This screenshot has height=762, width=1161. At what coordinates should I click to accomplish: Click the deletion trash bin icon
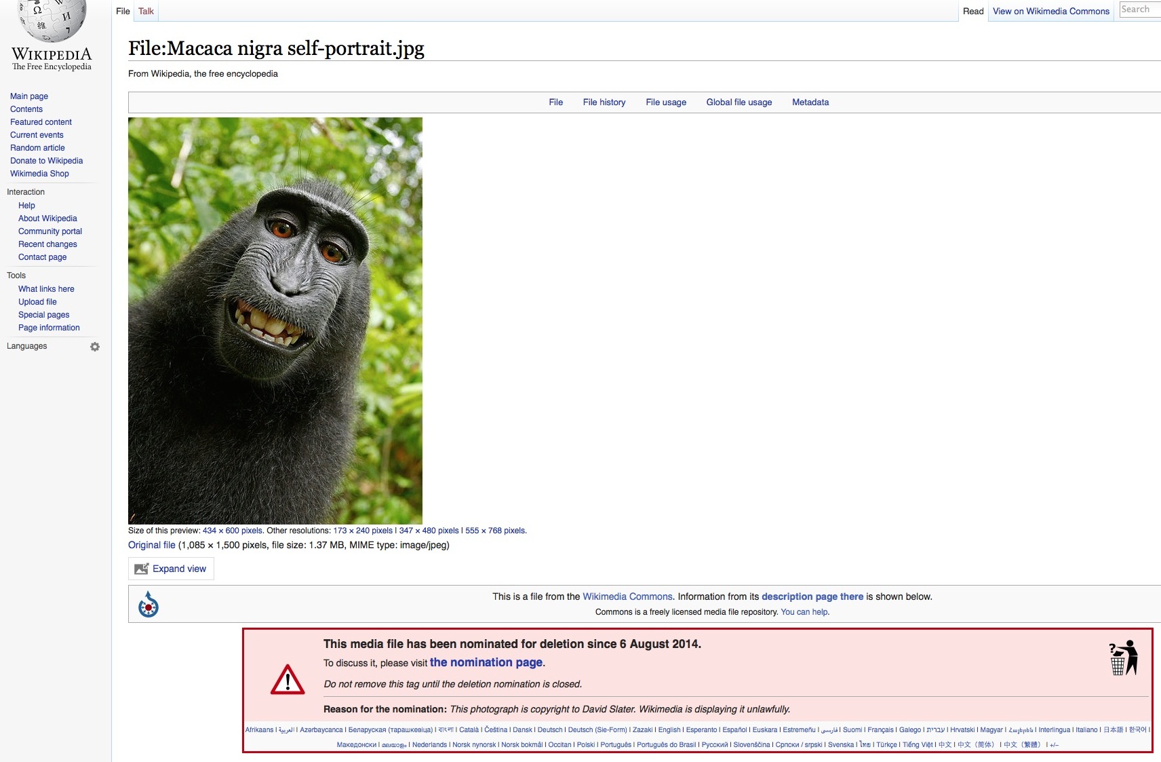(x=1124, y=658)
